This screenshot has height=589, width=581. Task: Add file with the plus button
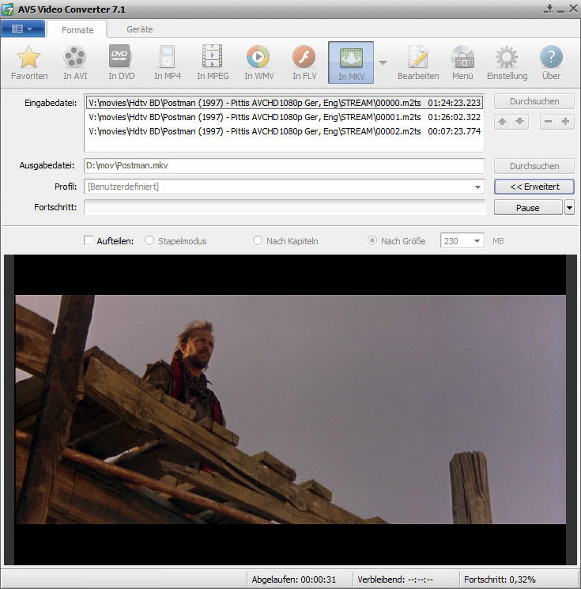[x=566, y=121]
